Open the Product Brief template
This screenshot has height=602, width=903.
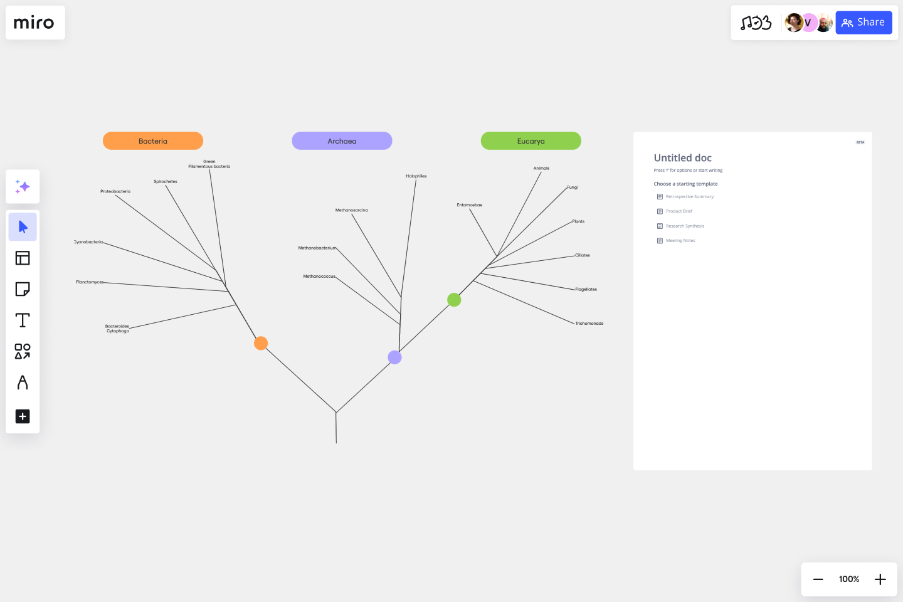tap(679, 211)
